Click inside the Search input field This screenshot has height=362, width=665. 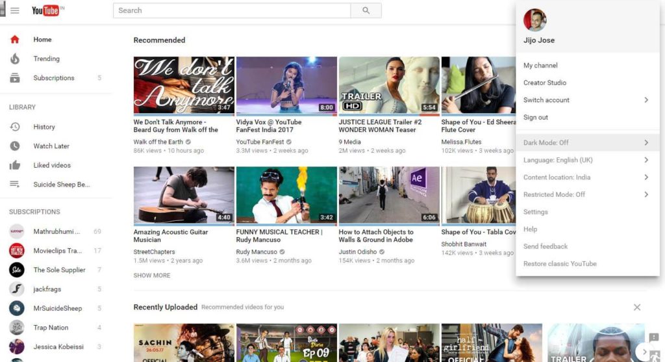pyautogui.click(x=232, y=10)
